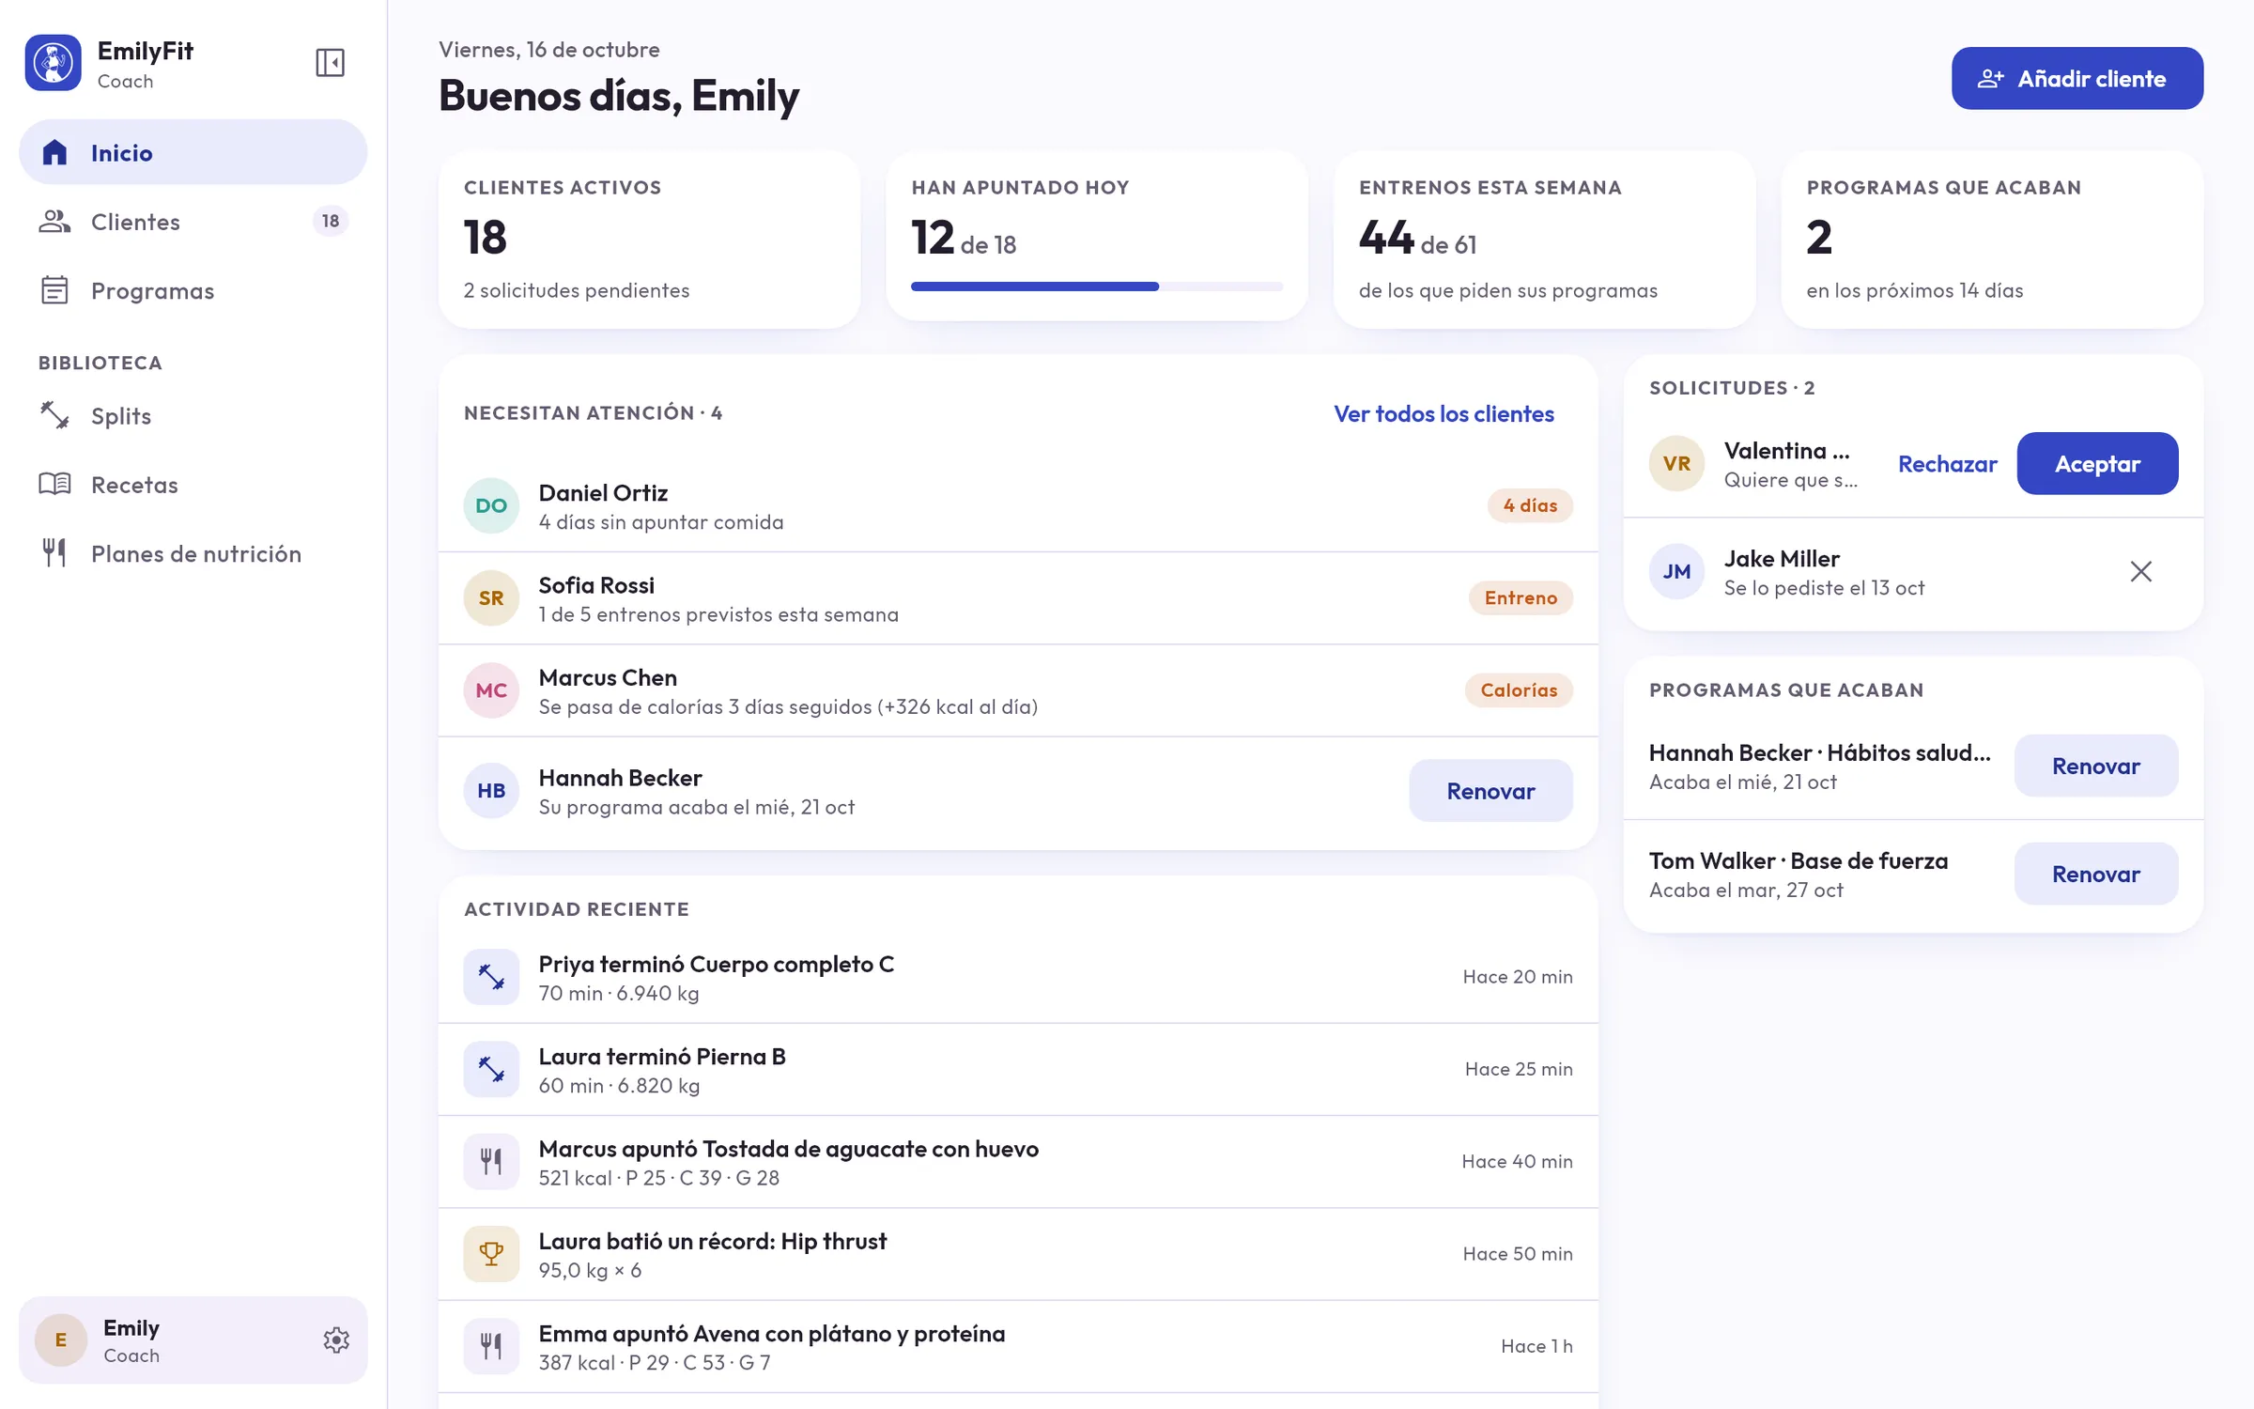Accept Valentina's request with Aceptar
Viewport: 2254px width, 1409px height.
coord(2097,463)
